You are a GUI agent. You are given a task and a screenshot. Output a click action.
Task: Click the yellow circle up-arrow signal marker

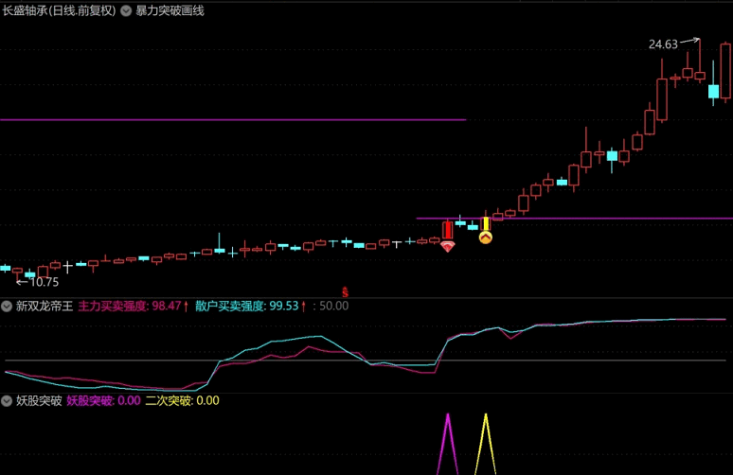click(486, 237)
